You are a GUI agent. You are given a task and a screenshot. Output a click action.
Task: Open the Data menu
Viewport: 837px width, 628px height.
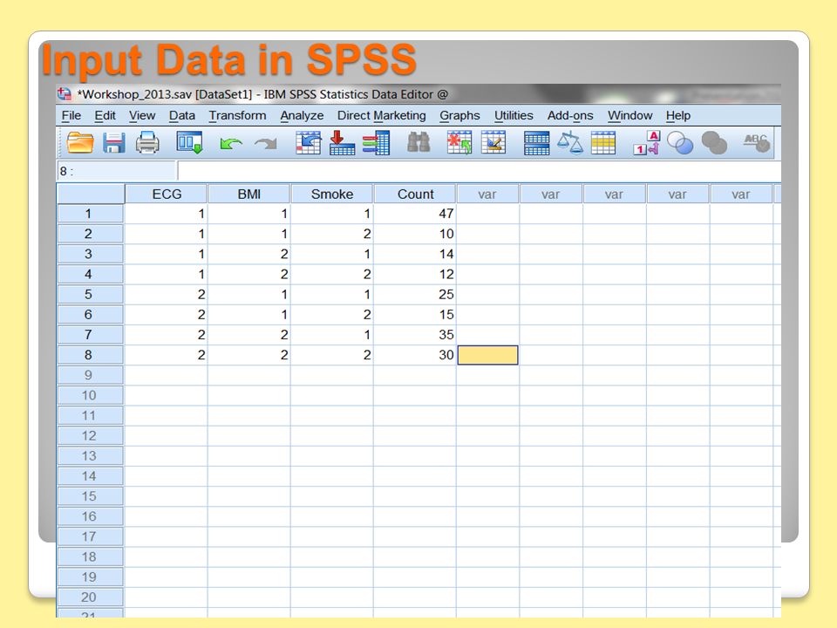coord(182,115)
